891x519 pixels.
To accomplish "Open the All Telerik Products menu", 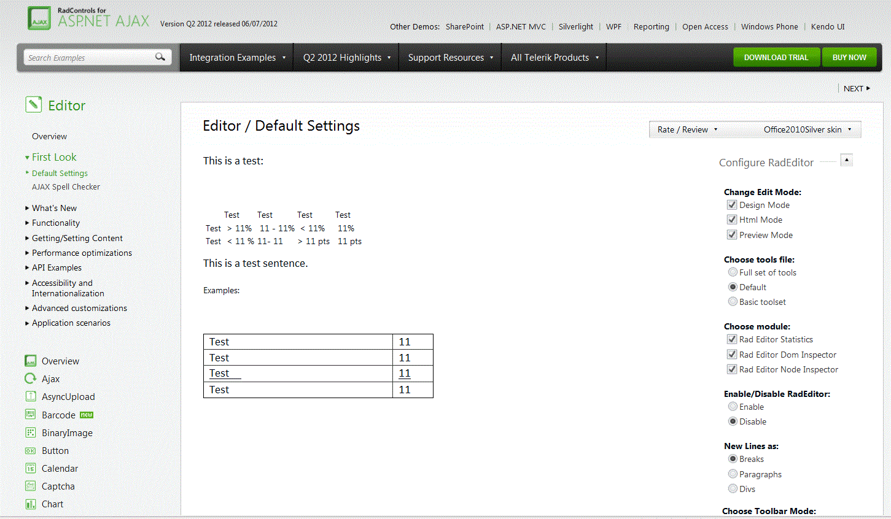I will coord(554,57).
